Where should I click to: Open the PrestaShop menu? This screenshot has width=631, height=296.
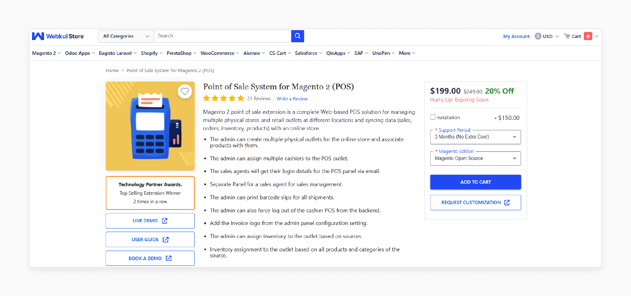tap(182, 53)
